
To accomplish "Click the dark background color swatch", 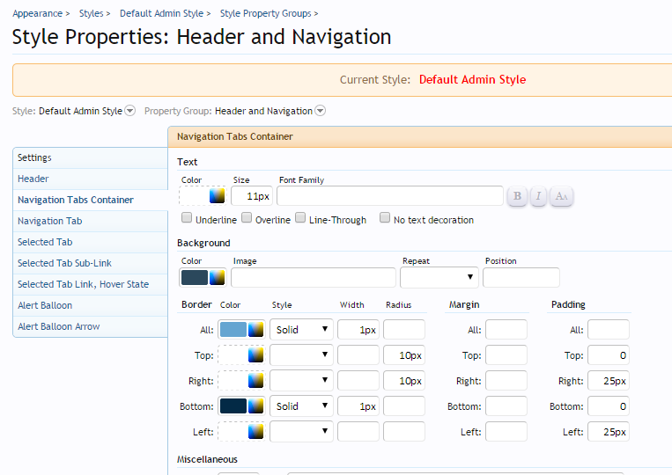I will click(194, 278).
